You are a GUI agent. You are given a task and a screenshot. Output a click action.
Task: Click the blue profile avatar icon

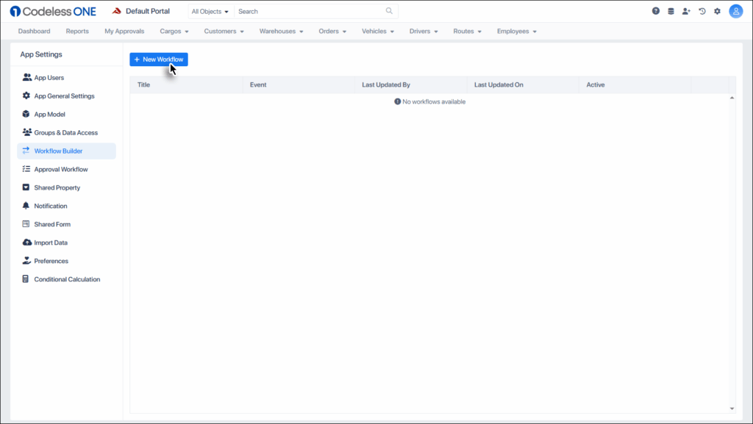pos(735,11)
